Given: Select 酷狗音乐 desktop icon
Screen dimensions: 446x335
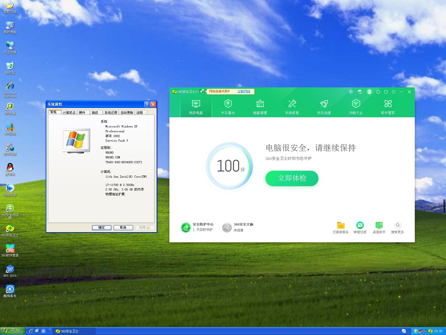Looking at the screenshot, I should [x=10, y=291].
